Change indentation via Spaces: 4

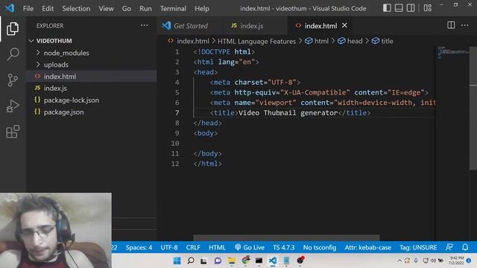click(x=139, y=247)
